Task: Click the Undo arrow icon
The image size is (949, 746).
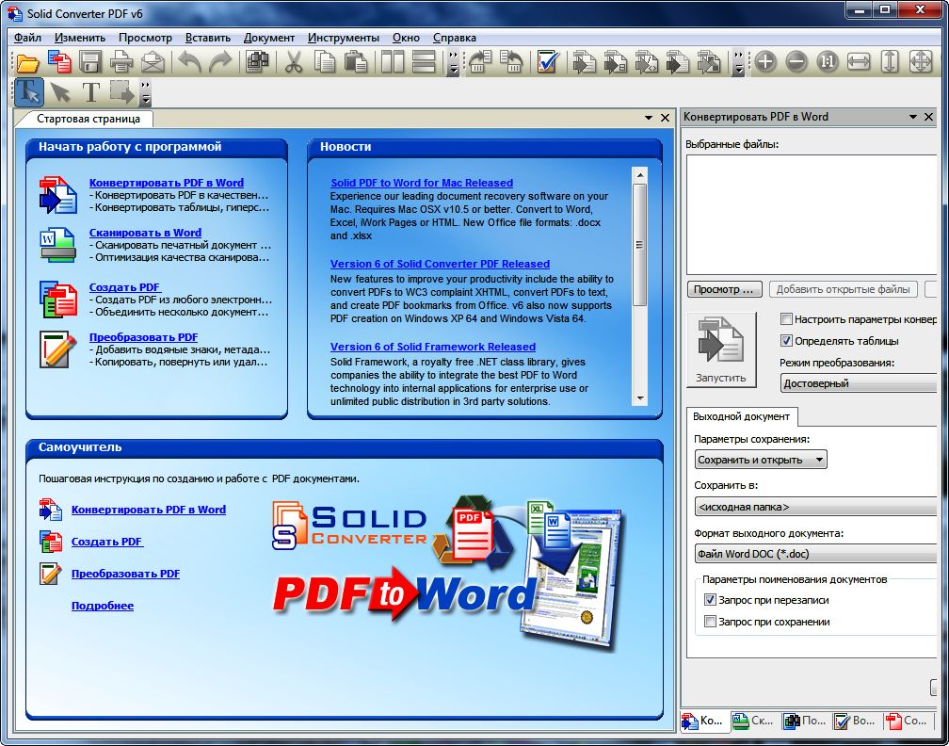Action: [x=189, y=63]
